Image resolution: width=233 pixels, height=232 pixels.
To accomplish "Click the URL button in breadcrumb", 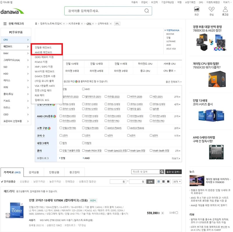I will pos(117,24).
